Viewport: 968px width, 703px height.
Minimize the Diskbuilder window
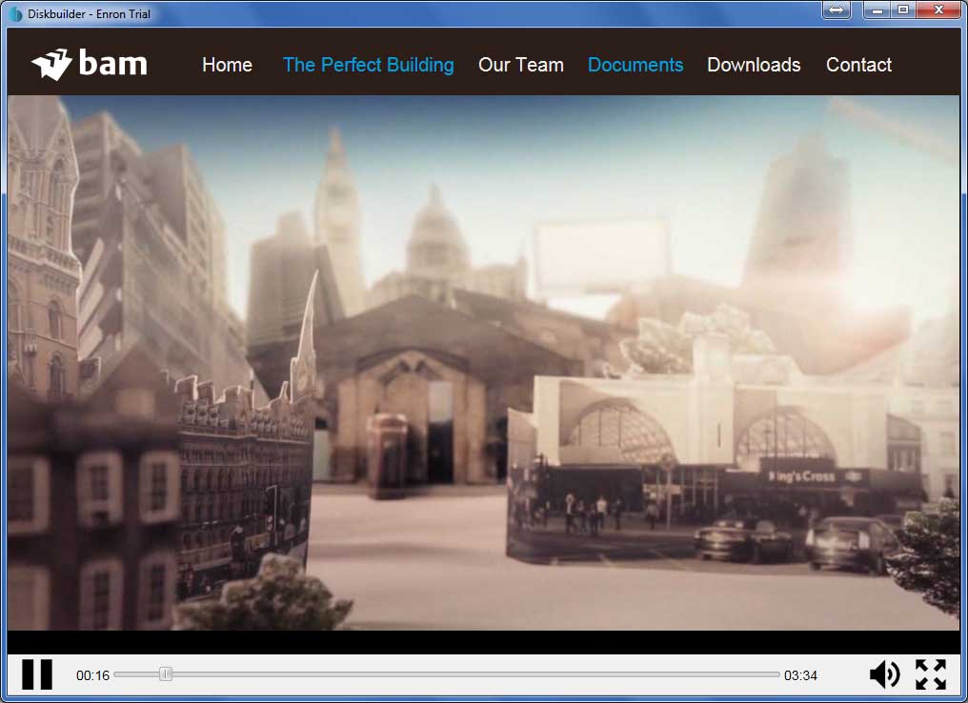[x=877, y=10]
